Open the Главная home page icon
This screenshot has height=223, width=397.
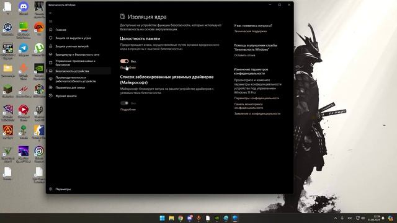pos(51,30)
